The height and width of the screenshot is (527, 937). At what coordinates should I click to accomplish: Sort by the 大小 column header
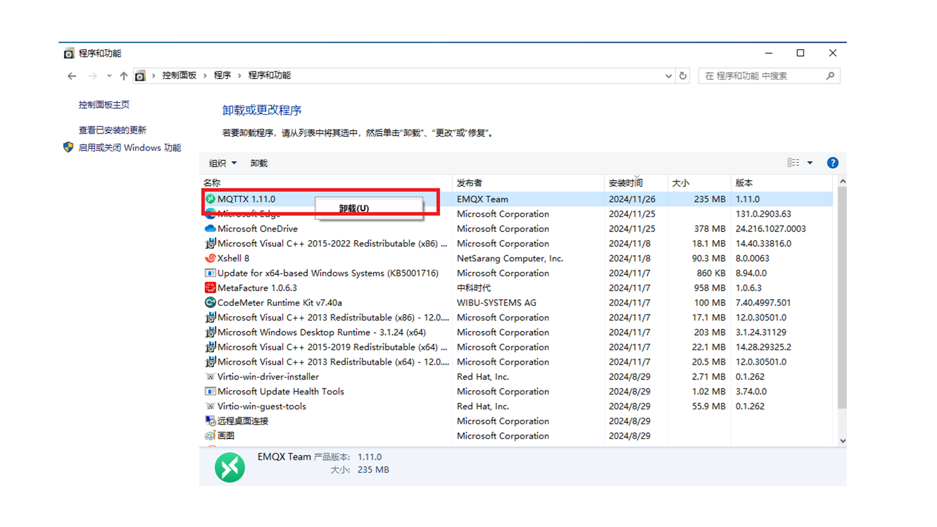(699, 183)
